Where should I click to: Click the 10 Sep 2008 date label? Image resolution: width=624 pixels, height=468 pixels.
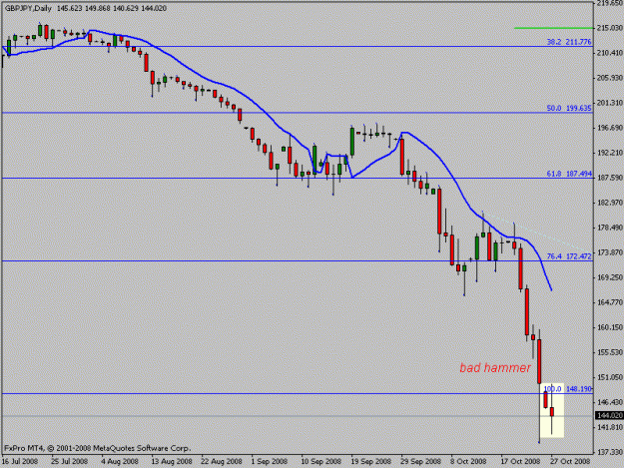pyautogui.click(x=321, y=461)
